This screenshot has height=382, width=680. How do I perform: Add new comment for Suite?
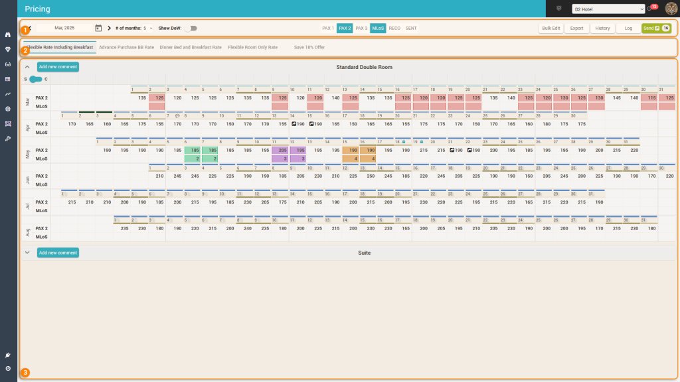click(x=58, y=253)
